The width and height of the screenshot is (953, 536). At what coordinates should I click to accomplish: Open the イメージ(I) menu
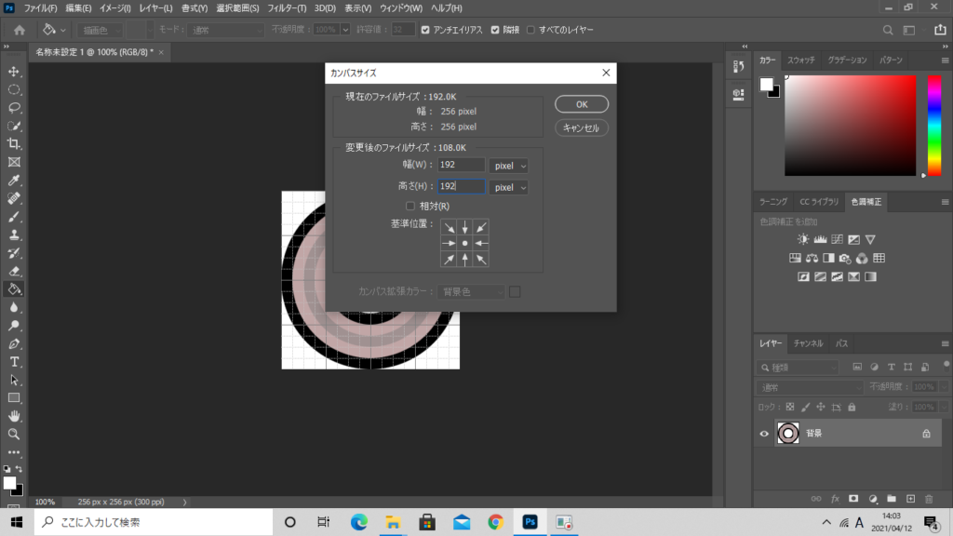tap(114, 8)
